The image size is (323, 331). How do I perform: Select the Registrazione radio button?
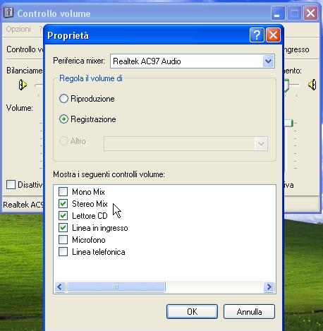pos(63,119)
